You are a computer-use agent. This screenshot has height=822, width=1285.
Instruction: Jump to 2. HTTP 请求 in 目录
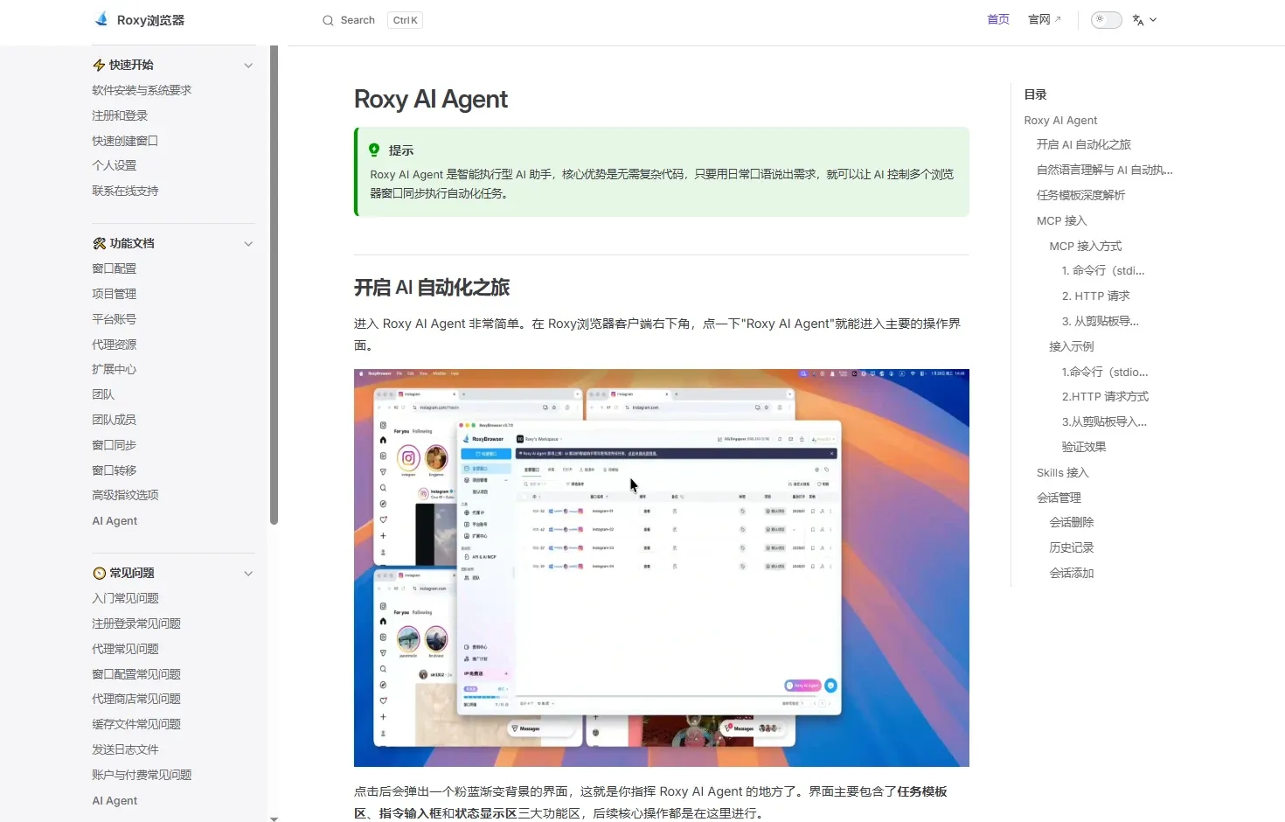pos(1096,296)
